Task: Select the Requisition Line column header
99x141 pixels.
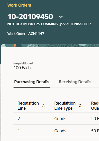Action: (28, 106)
